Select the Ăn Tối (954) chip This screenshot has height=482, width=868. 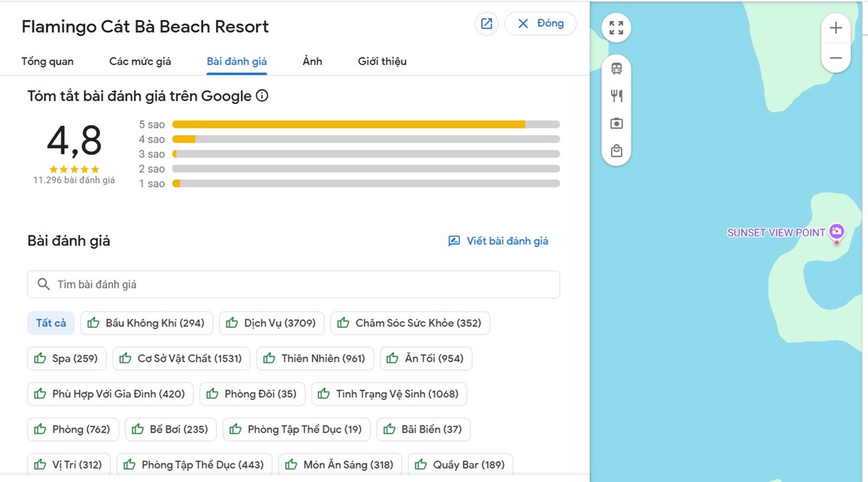426,358
